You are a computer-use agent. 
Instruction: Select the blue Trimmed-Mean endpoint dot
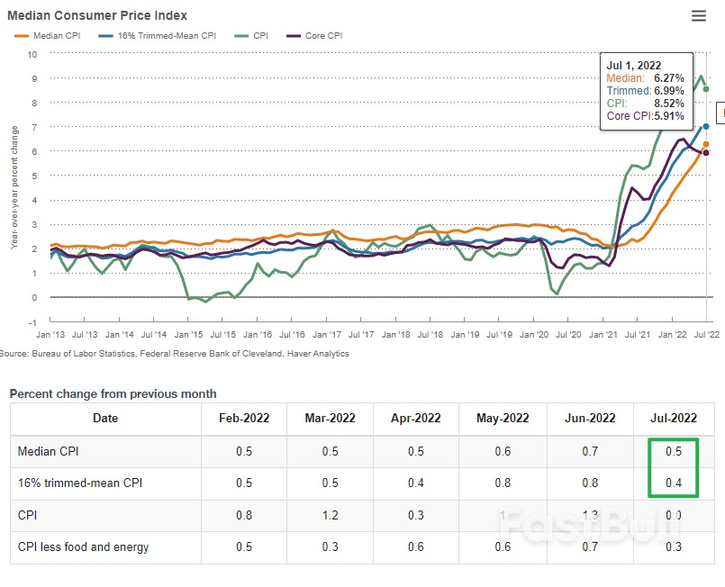707,126
